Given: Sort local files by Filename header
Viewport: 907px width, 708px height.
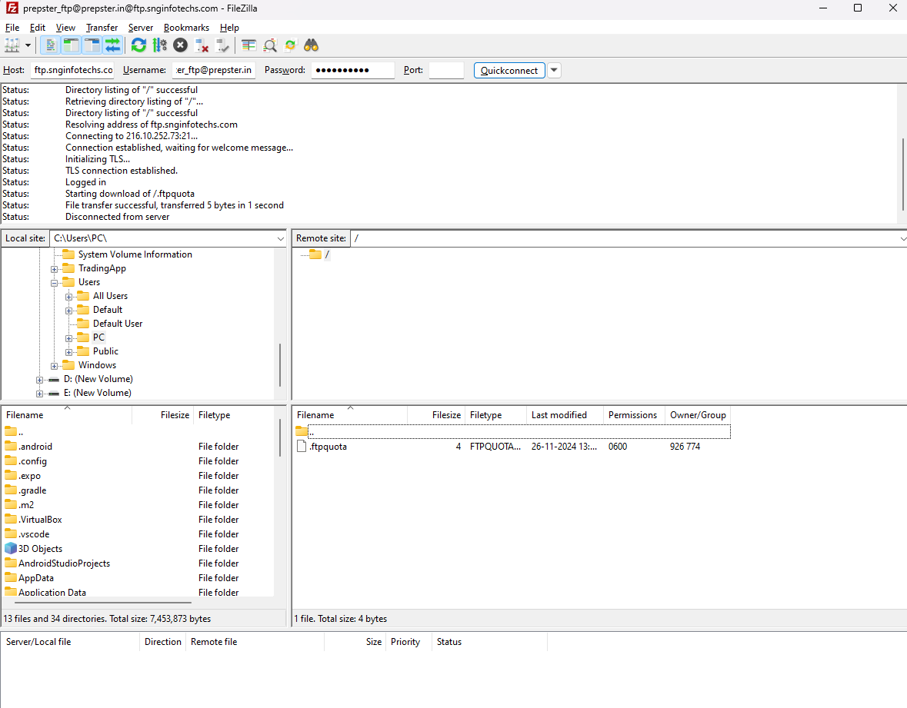Looking at the screenshot, I should 66,415.
